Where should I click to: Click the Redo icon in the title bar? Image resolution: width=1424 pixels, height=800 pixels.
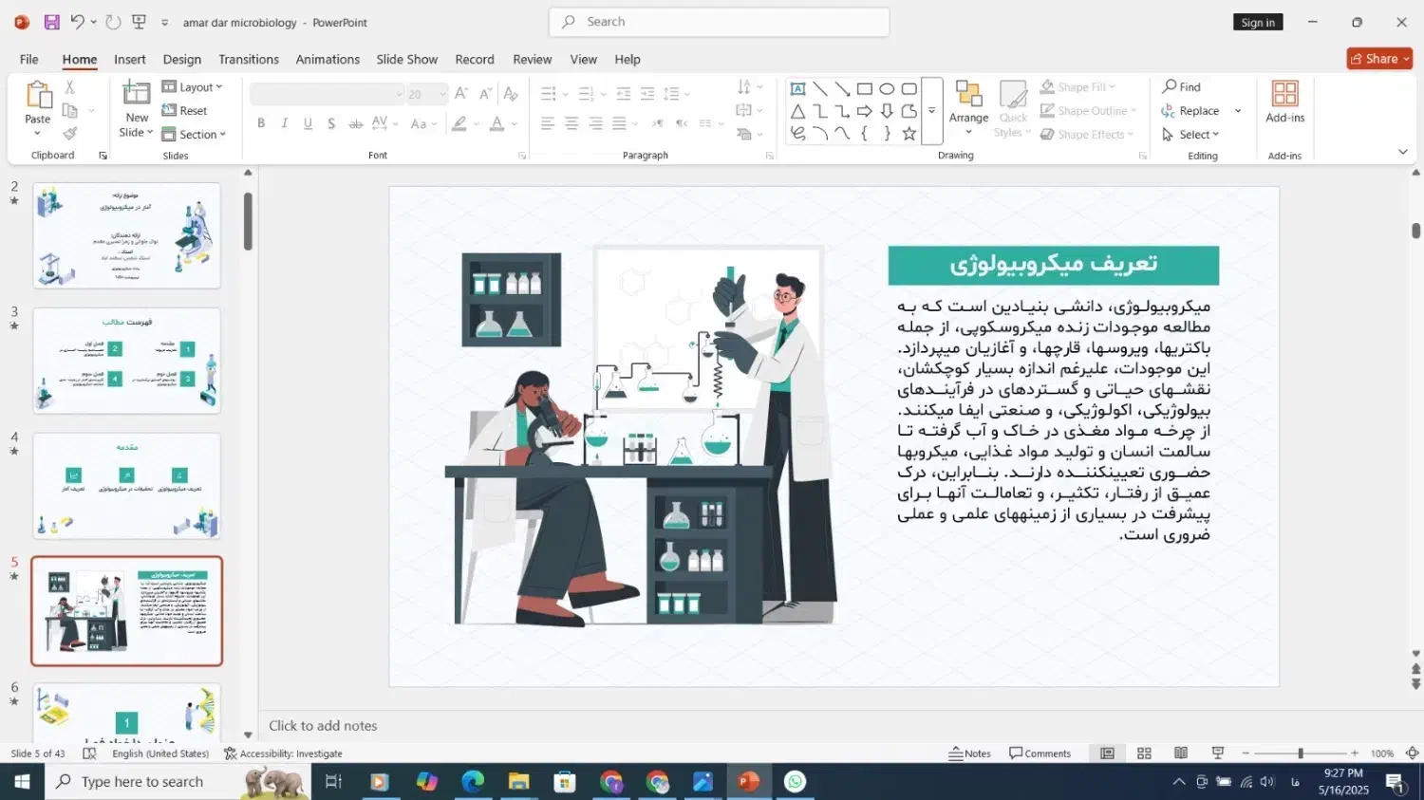[x=113, y=22]
